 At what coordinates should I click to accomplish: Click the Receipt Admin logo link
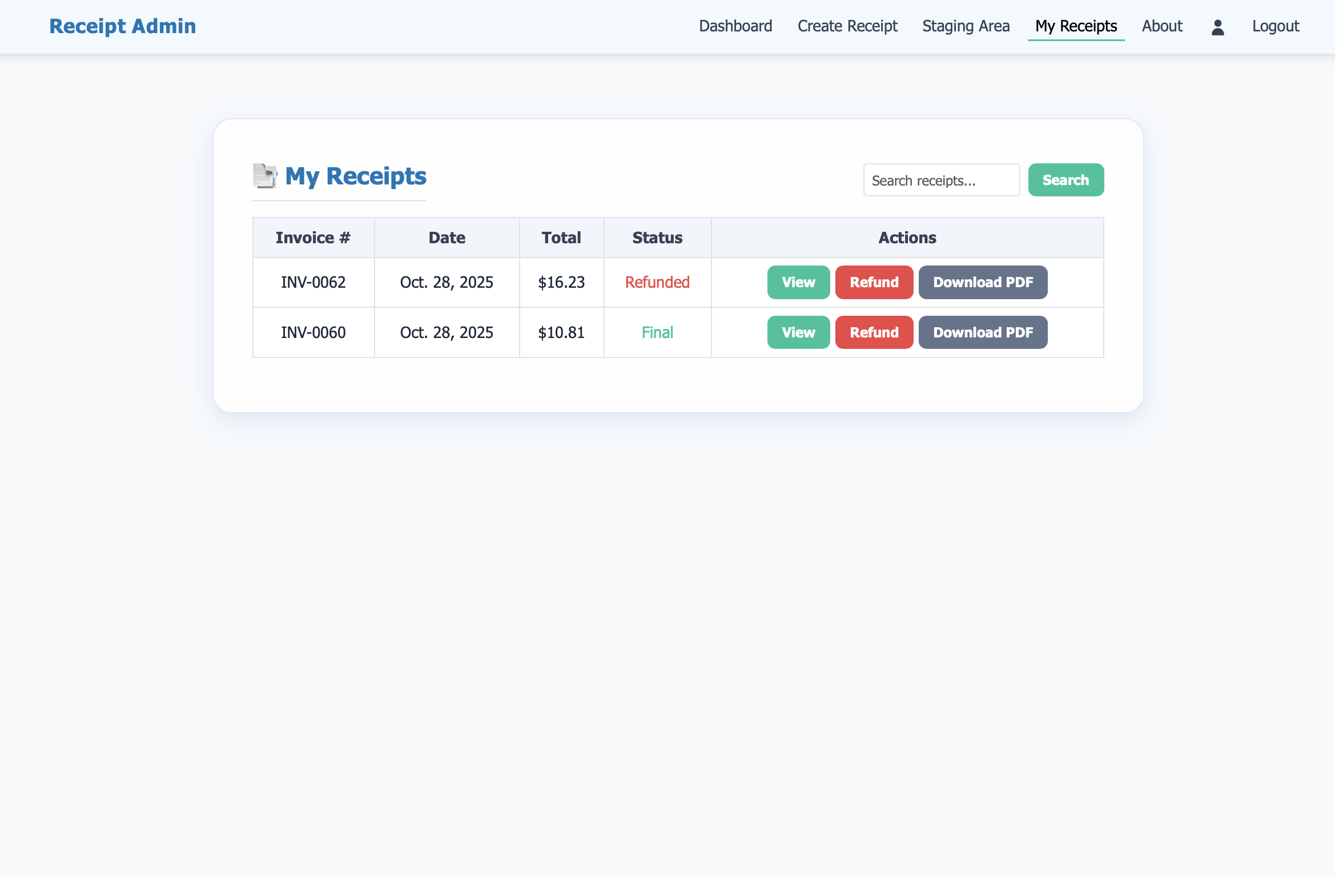pos(122,26)
